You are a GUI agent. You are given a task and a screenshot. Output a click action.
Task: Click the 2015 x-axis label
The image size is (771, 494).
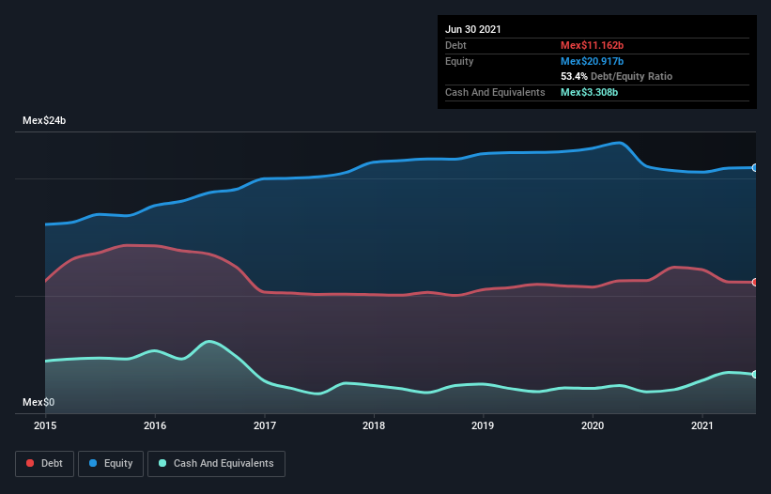(45, 425)
